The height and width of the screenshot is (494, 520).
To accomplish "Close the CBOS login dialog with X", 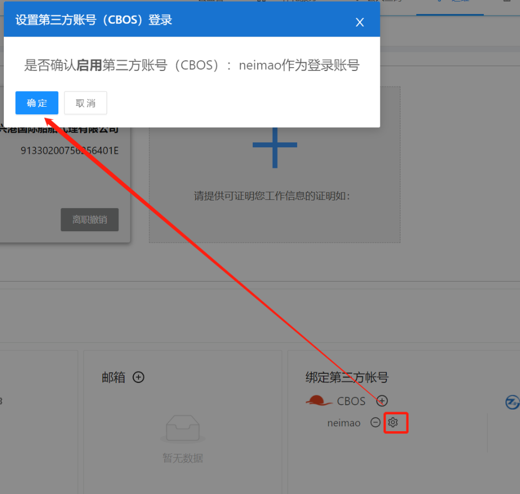I will [x=359, y=22].
